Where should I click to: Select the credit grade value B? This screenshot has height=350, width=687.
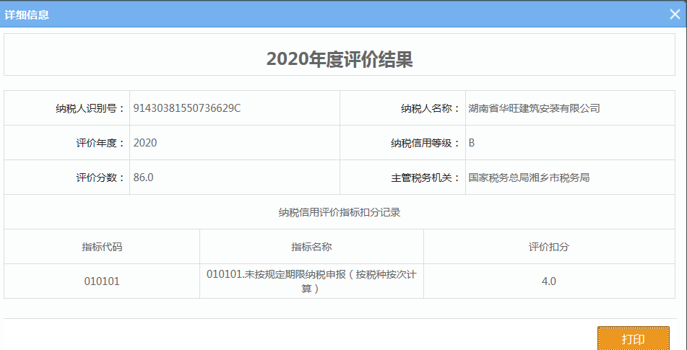[x=472, y=143]
